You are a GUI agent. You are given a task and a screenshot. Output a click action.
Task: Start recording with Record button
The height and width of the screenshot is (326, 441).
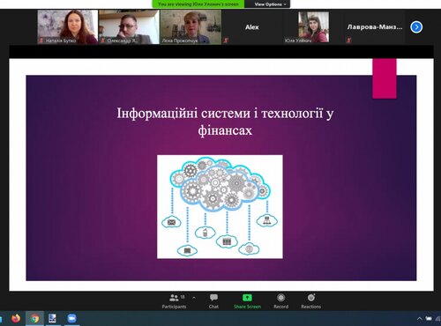tap(280, 301)
